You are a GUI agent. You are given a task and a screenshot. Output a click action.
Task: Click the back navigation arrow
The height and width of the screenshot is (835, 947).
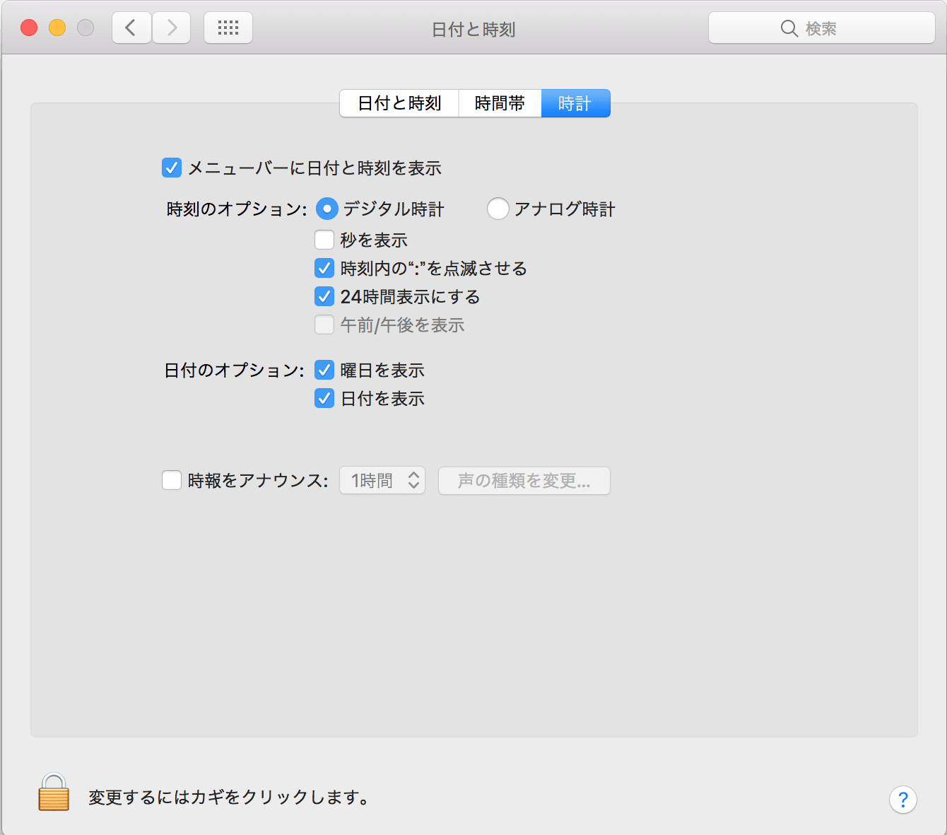coord(131,28)
